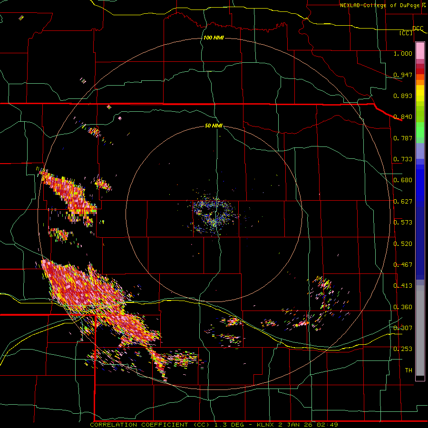Click the 50 NMI range ring label
Viewport: 428px width, 428px height.
(214, 126)
